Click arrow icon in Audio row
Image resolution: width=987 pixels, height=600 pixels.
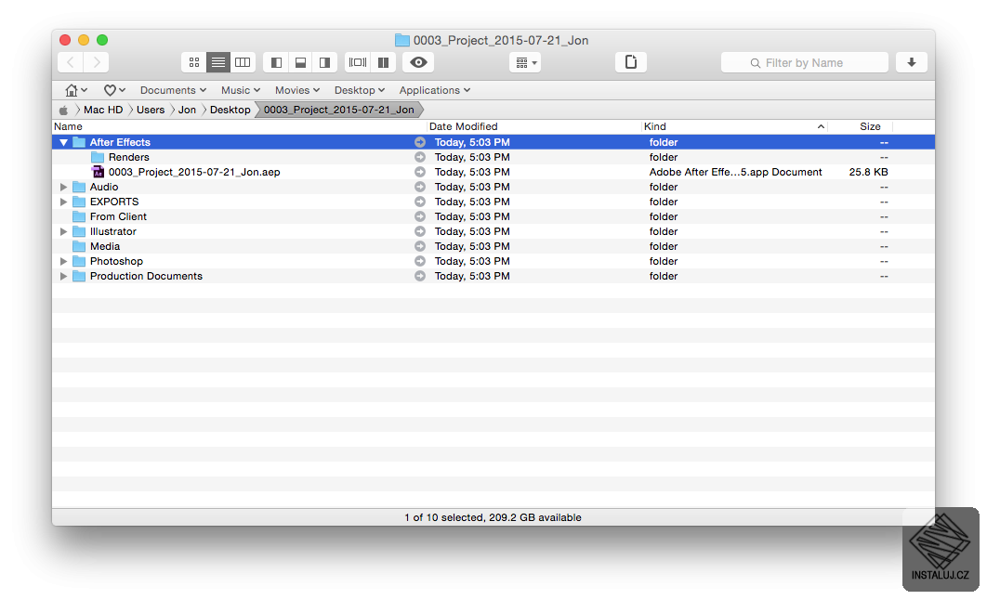tap(420, 187)
